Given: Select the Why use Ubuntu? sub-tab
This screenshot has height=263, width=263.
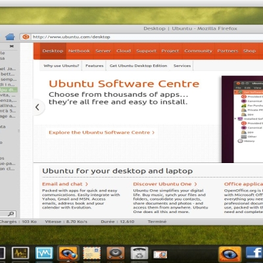Looking at the screenshot, I should (x=61, y=66).
